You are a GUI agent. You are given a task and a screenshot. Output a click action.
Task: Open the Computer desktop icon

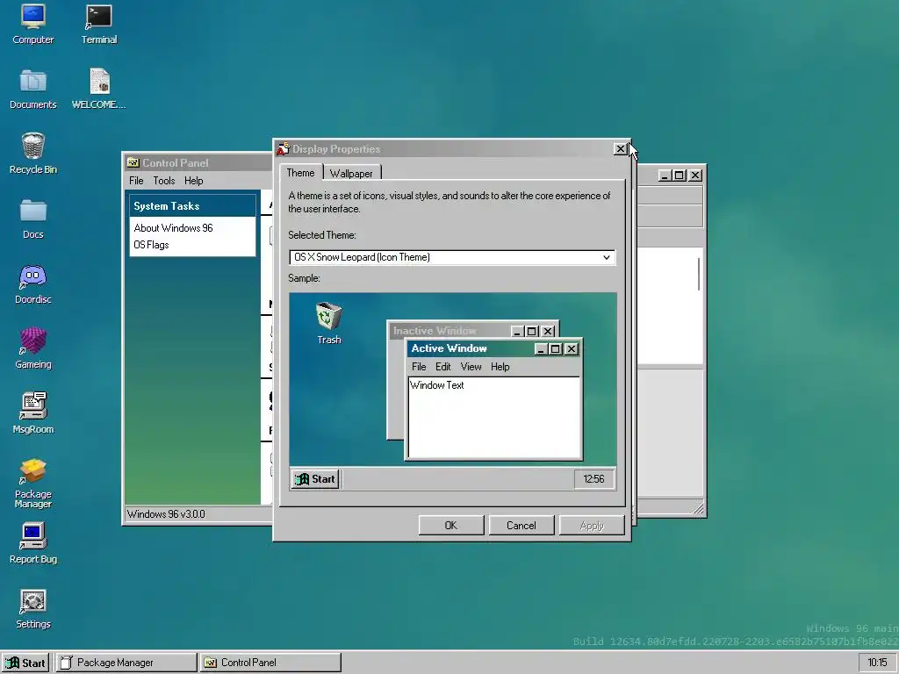32,24
